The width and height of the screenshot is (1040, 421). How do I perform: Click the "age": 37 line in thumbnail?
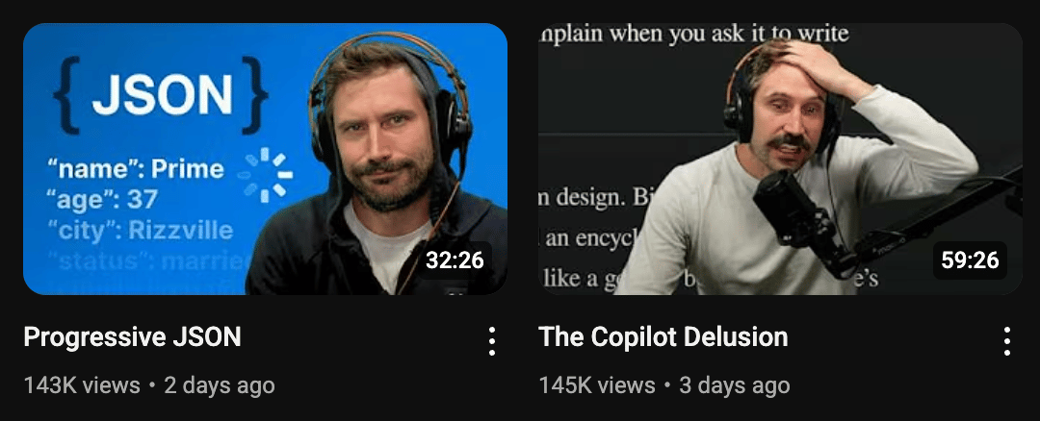pos(103,200)
